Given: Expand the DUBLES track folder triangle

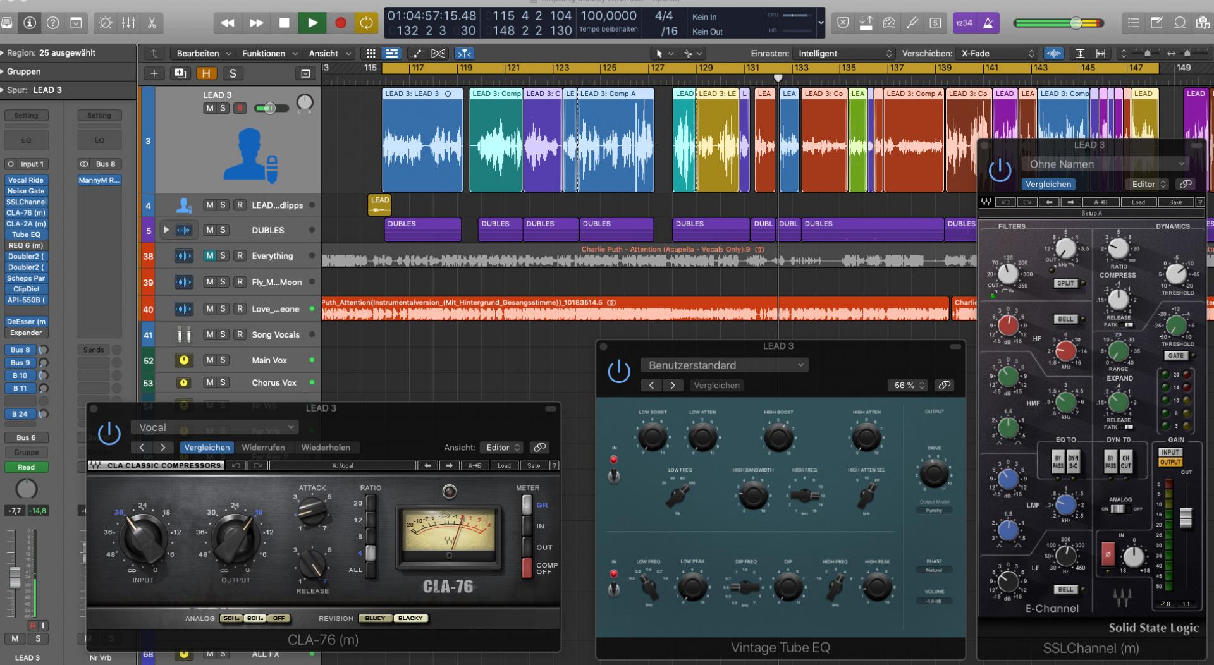Looking at the screenshot, I should 166,230.
